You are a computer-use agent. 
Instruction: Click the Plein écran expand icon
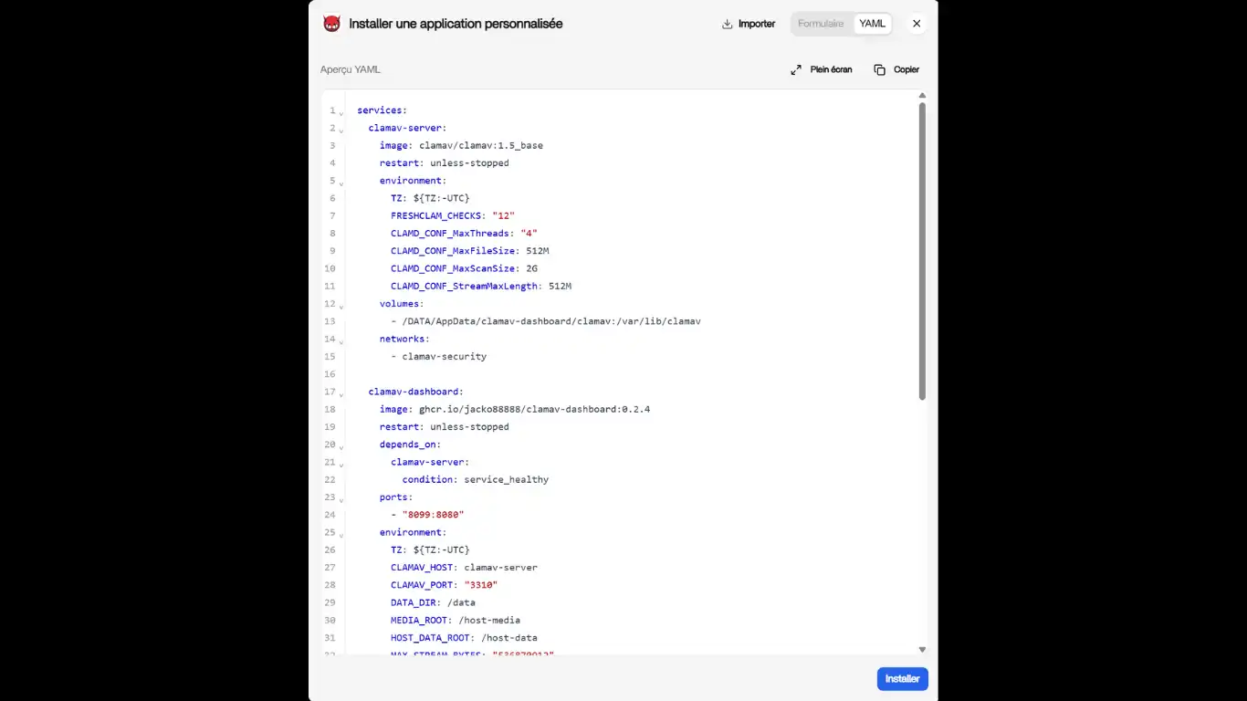[x=796, y=69]
